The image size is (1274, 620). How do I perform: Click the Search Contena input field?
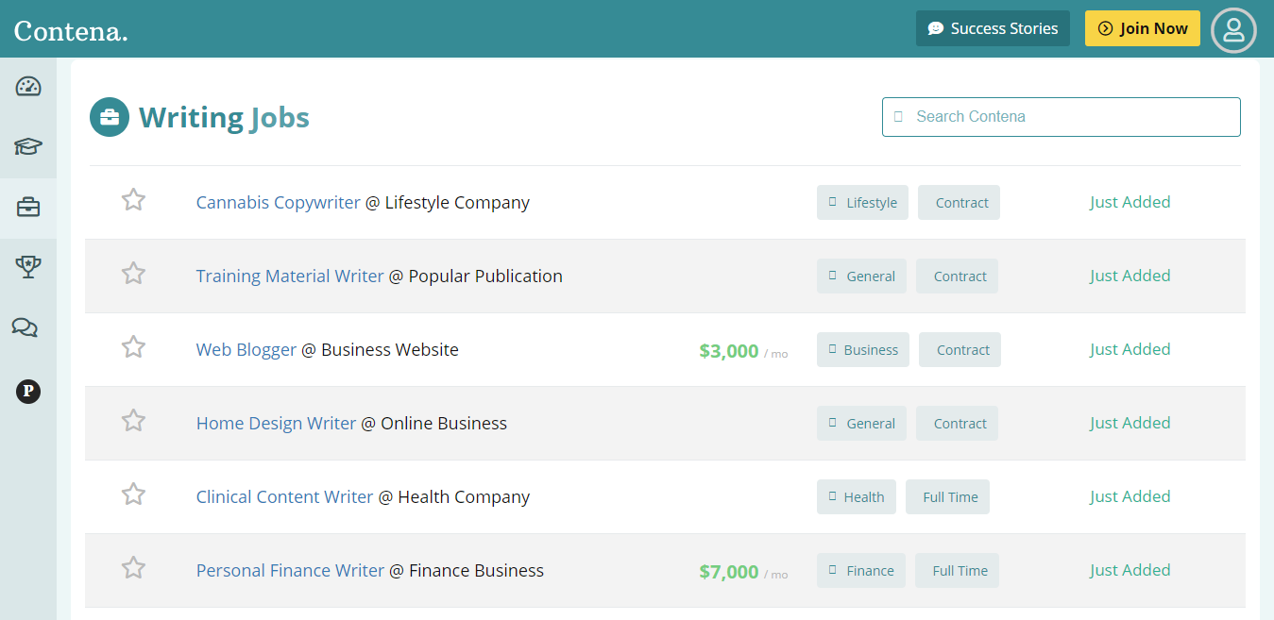tap(1061, 116)
